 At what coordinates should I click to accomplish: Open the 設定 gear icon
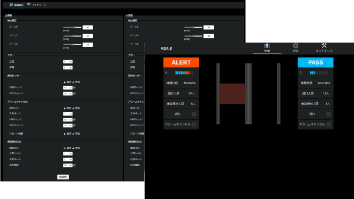(x=295, y=46)
